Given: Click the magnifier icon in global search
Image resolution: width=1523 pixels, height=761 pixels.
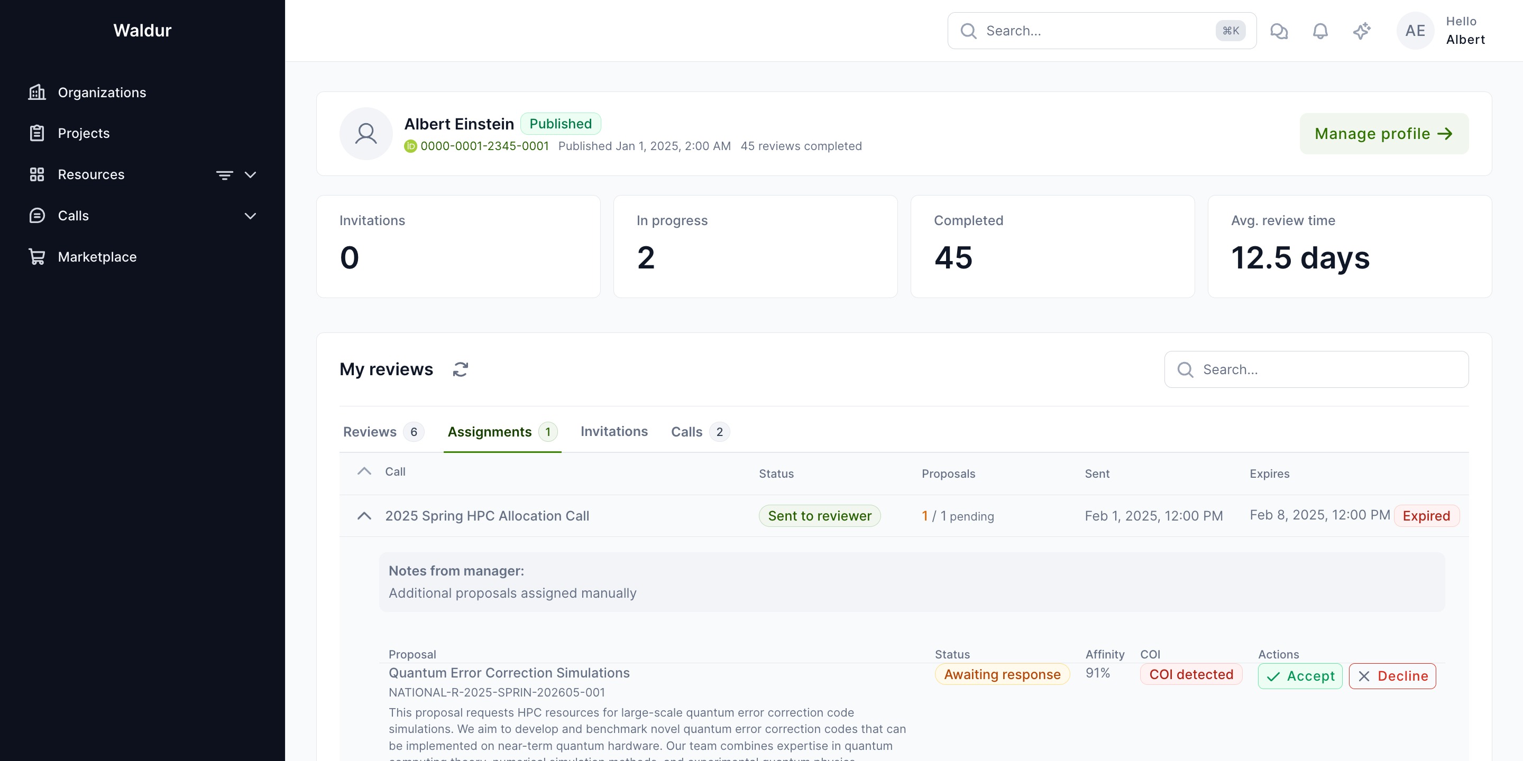Looking at the screenshot, I should (968, 31).
